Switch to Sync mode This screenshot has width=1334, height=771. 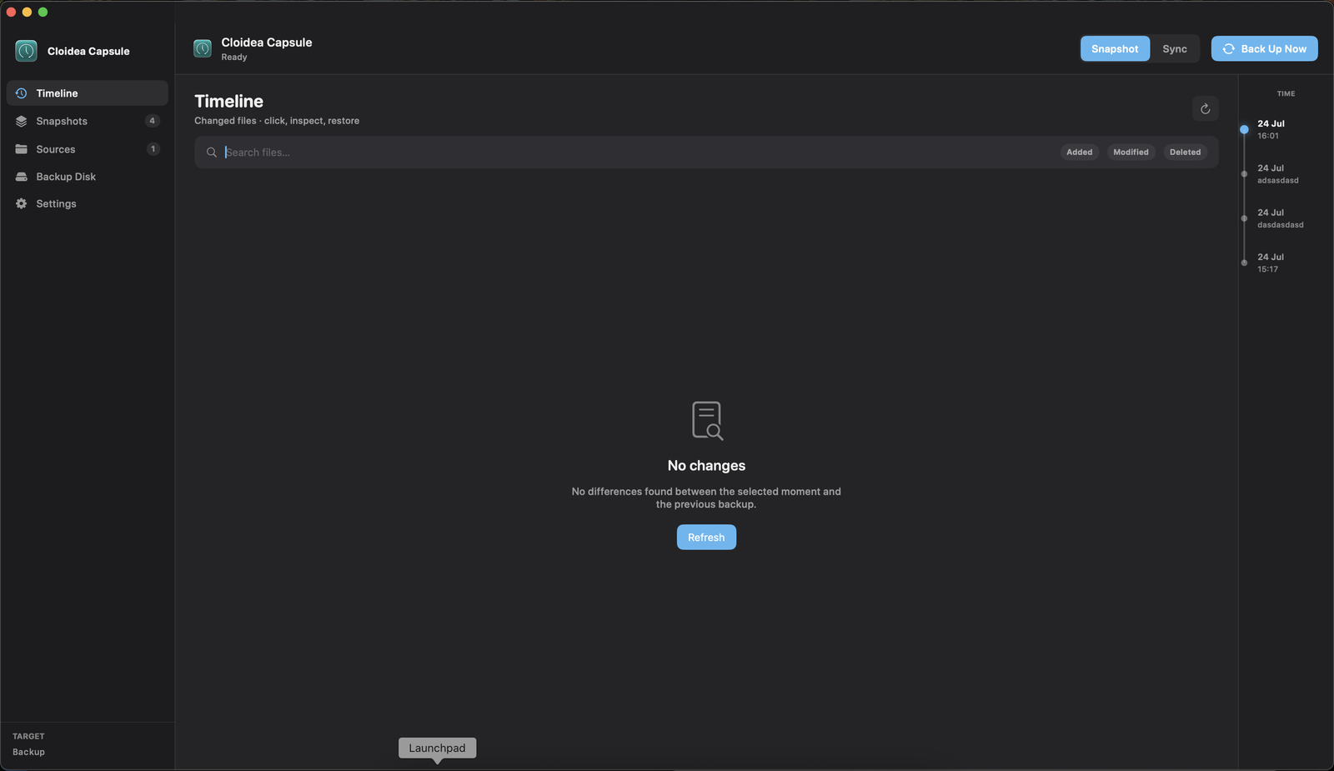coord(1175,49)
